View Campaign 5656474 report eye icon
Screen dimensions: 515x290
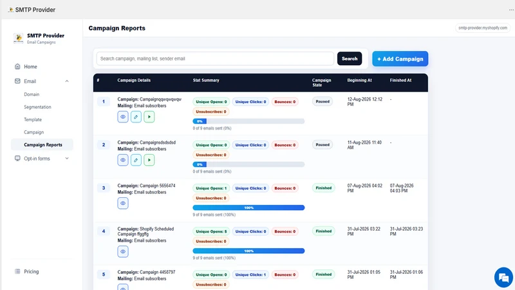coord(123,203)
